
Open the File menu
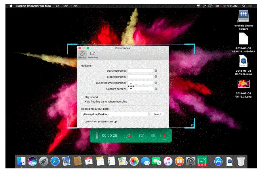57,6
